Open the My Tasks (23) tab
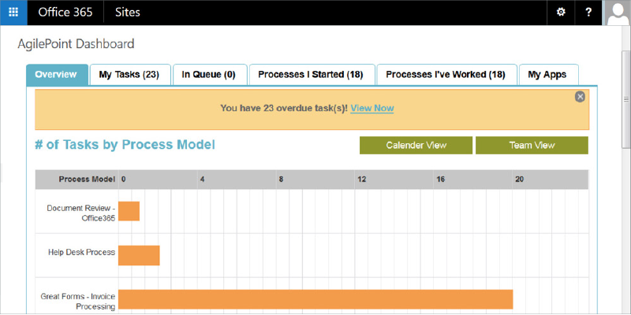Image resolution: width=631 pixels, height=315 pixels. [129, 75]
